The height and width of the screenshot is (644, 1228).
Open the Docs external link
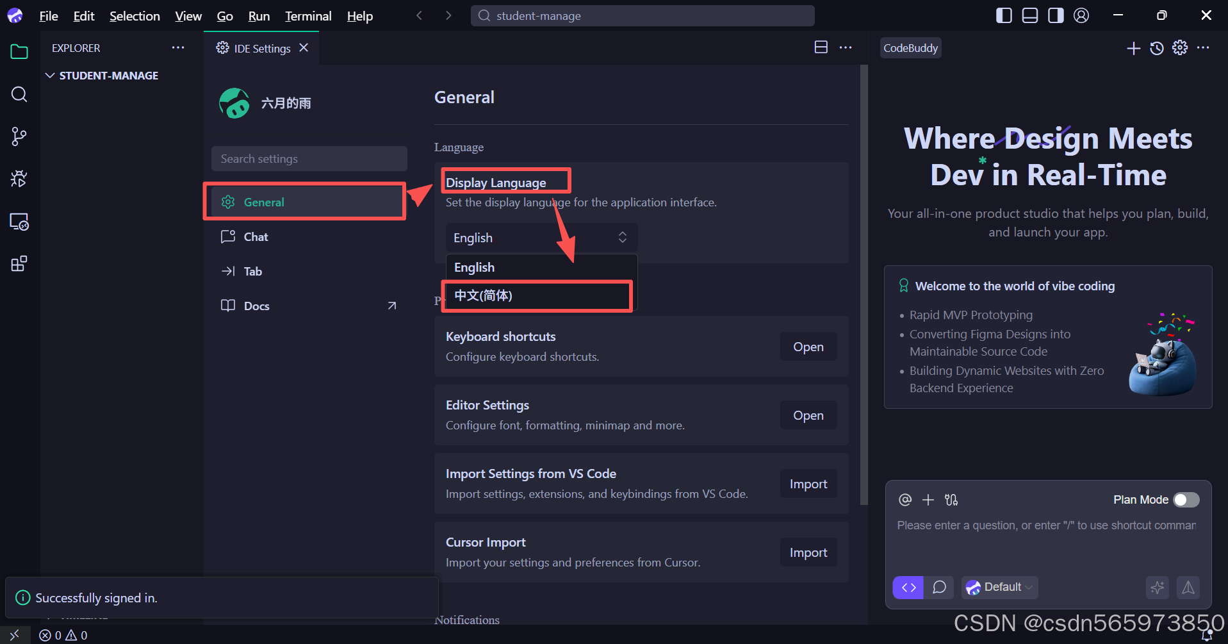309,306
